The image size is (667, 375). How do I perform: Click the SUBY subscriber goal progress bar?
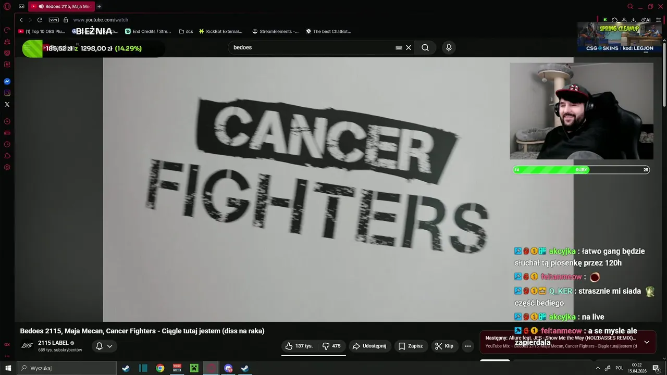581,170
